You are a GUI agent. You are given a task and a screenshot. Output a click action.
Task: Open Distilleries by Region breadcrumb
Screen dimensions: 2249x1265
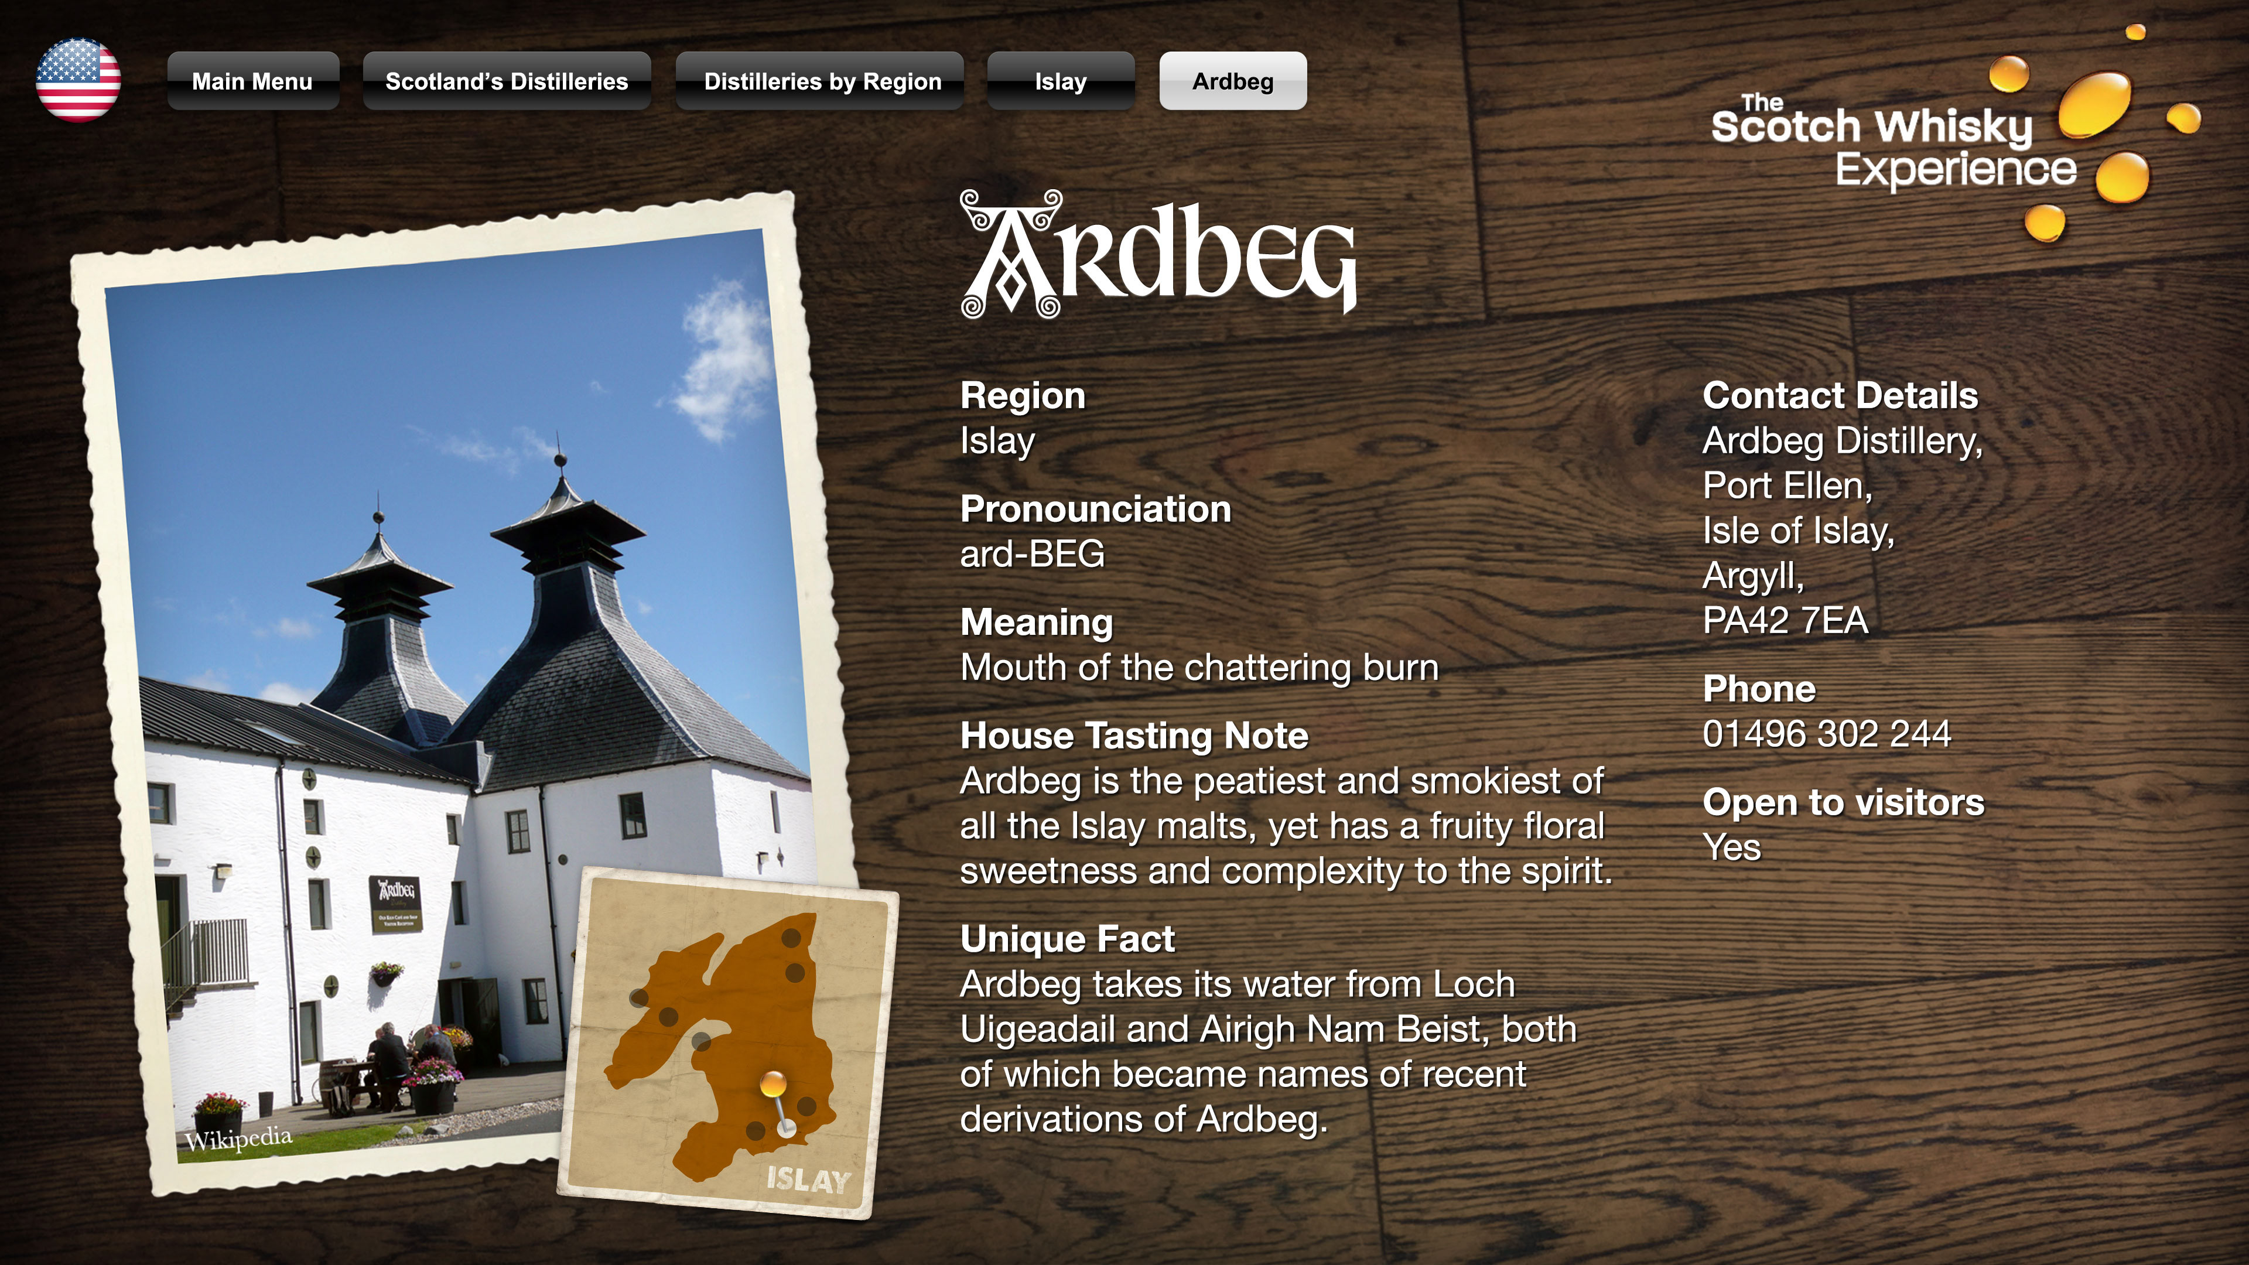pos(822,81)
